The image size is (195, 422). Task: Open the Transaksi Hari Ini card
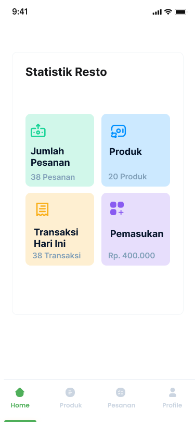click(x=60, y=229)
